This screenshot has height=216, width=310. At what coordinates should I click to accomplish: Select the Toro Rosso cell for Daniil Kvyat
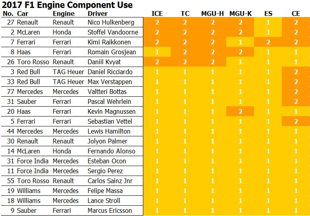(x=33, y=62)
